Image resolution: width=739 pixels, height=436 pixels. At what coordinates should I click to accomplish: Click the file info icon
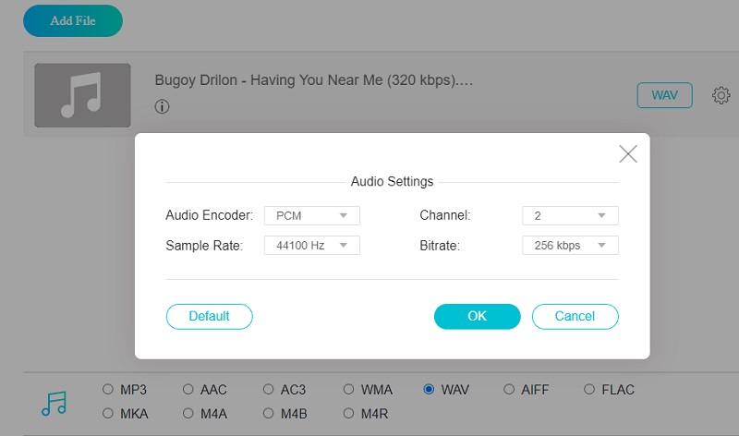163,106
